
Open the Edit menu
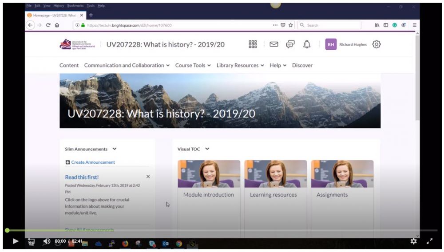tap(37, 6)
